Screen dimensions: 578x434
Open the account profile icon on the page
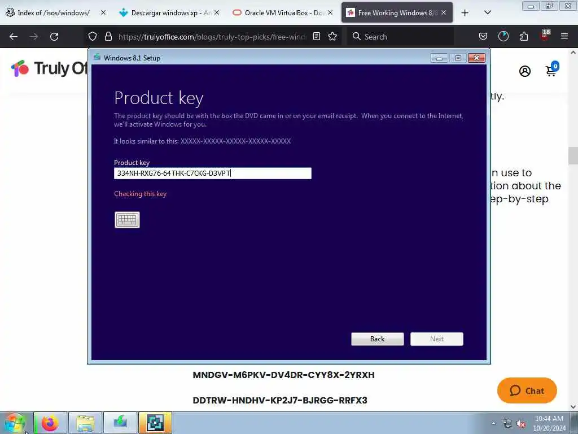[525, 71]
